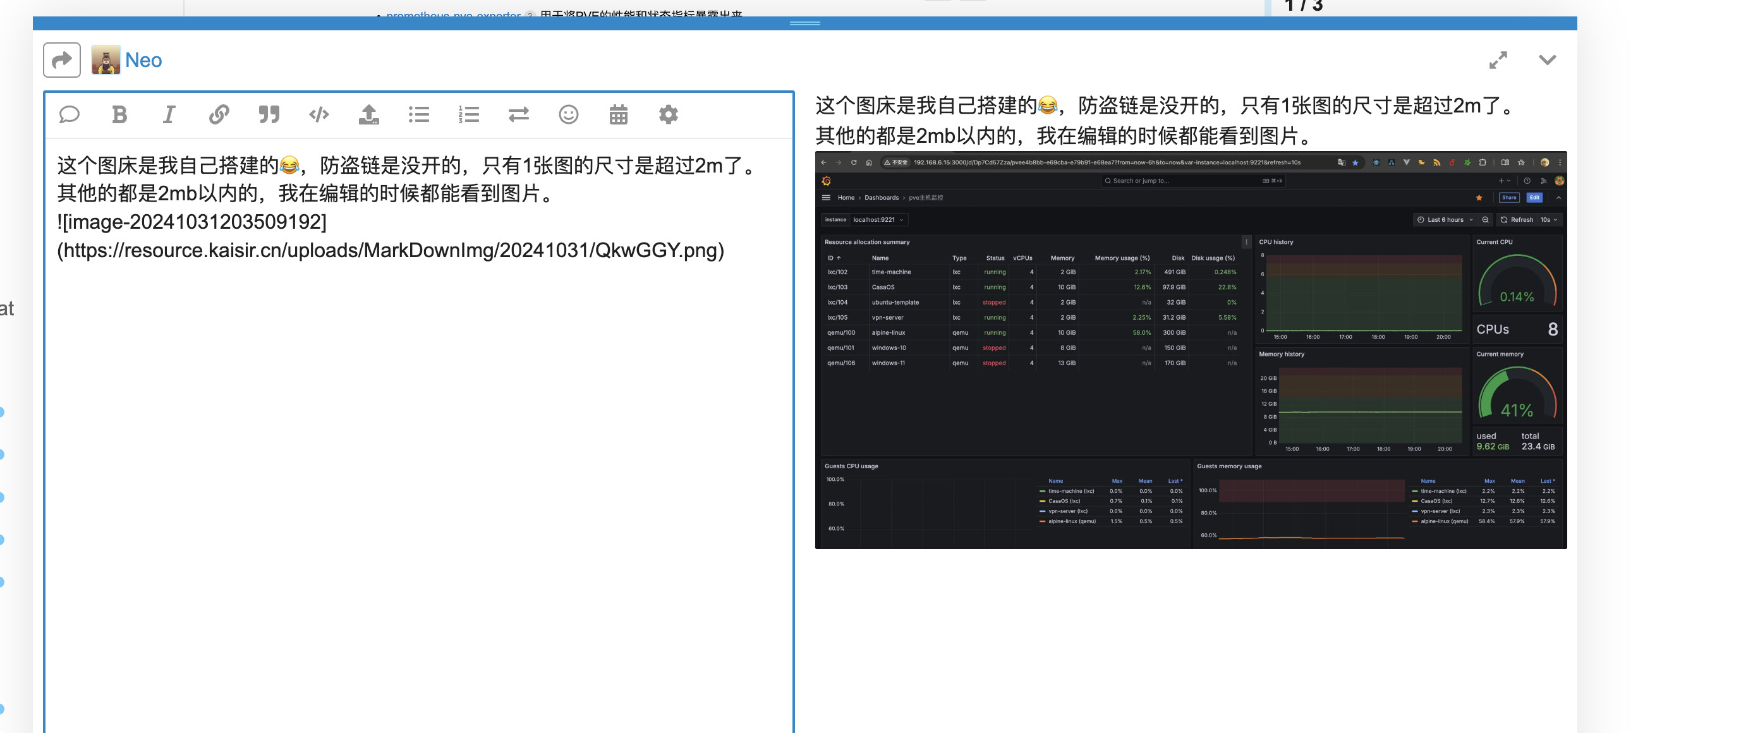Viewport: 1753px width, 733px height.
Task: Click Neo's avatar picture
Action: pyautogui.click(x=106, y=60)
